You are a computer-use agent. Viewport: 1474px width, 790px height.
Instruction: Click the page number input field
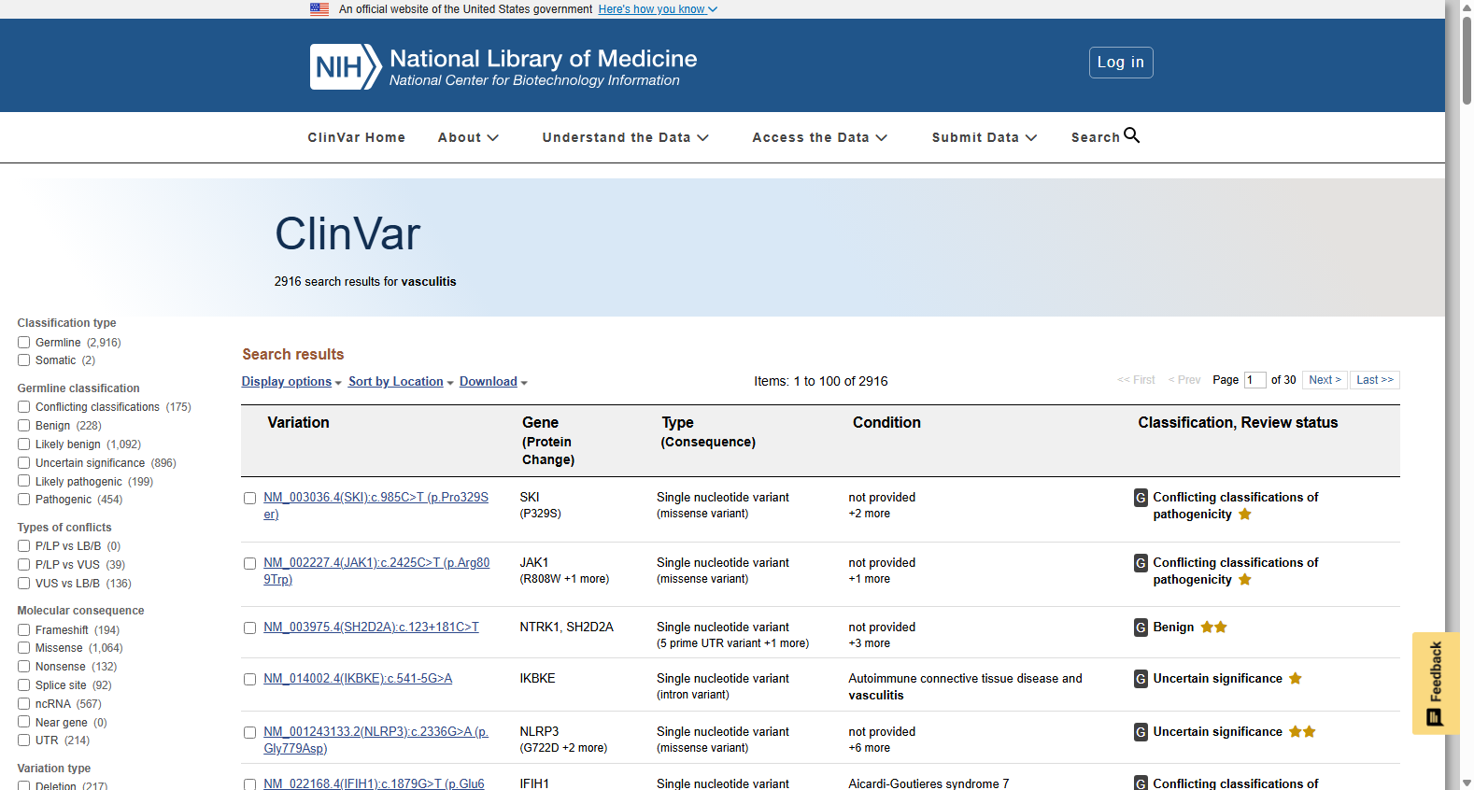pyautogui.click(x=1254, y=380)
